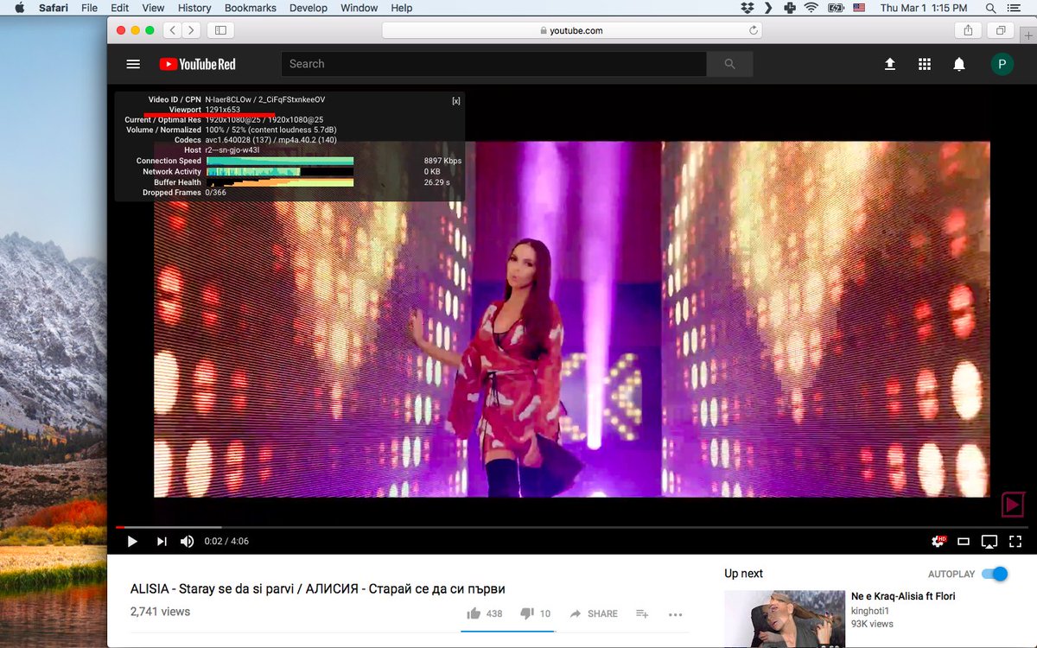
Task: Switch to theater mode
Action: coord(964,542)
